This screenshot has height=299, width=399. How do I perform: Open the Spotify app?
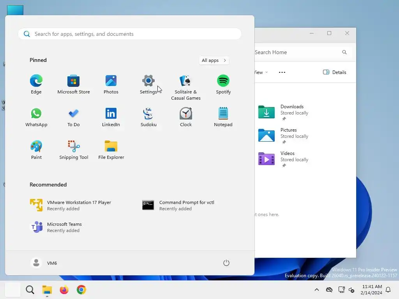(223, 84)
